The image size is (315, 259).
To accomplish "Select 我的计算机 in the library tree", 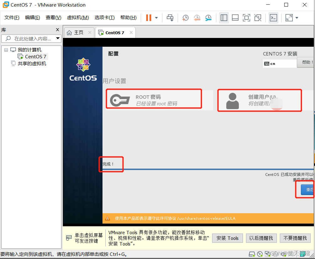I will 29,50.
